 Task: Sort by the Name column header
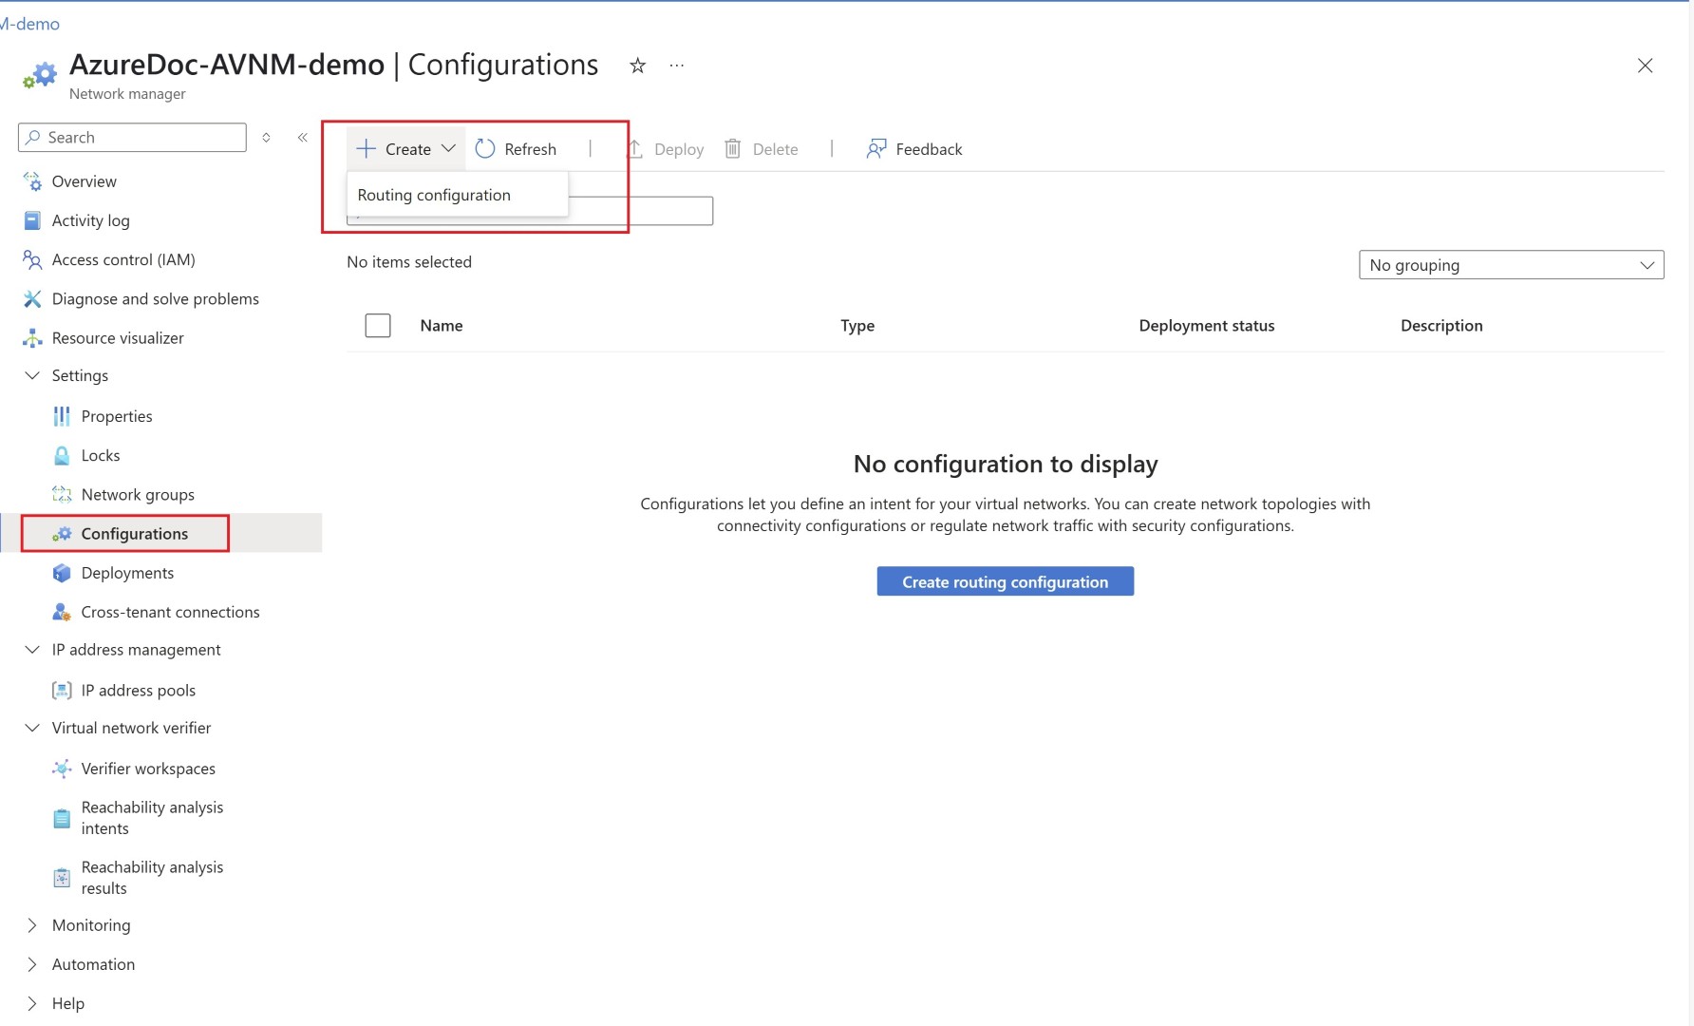point(442,326)
